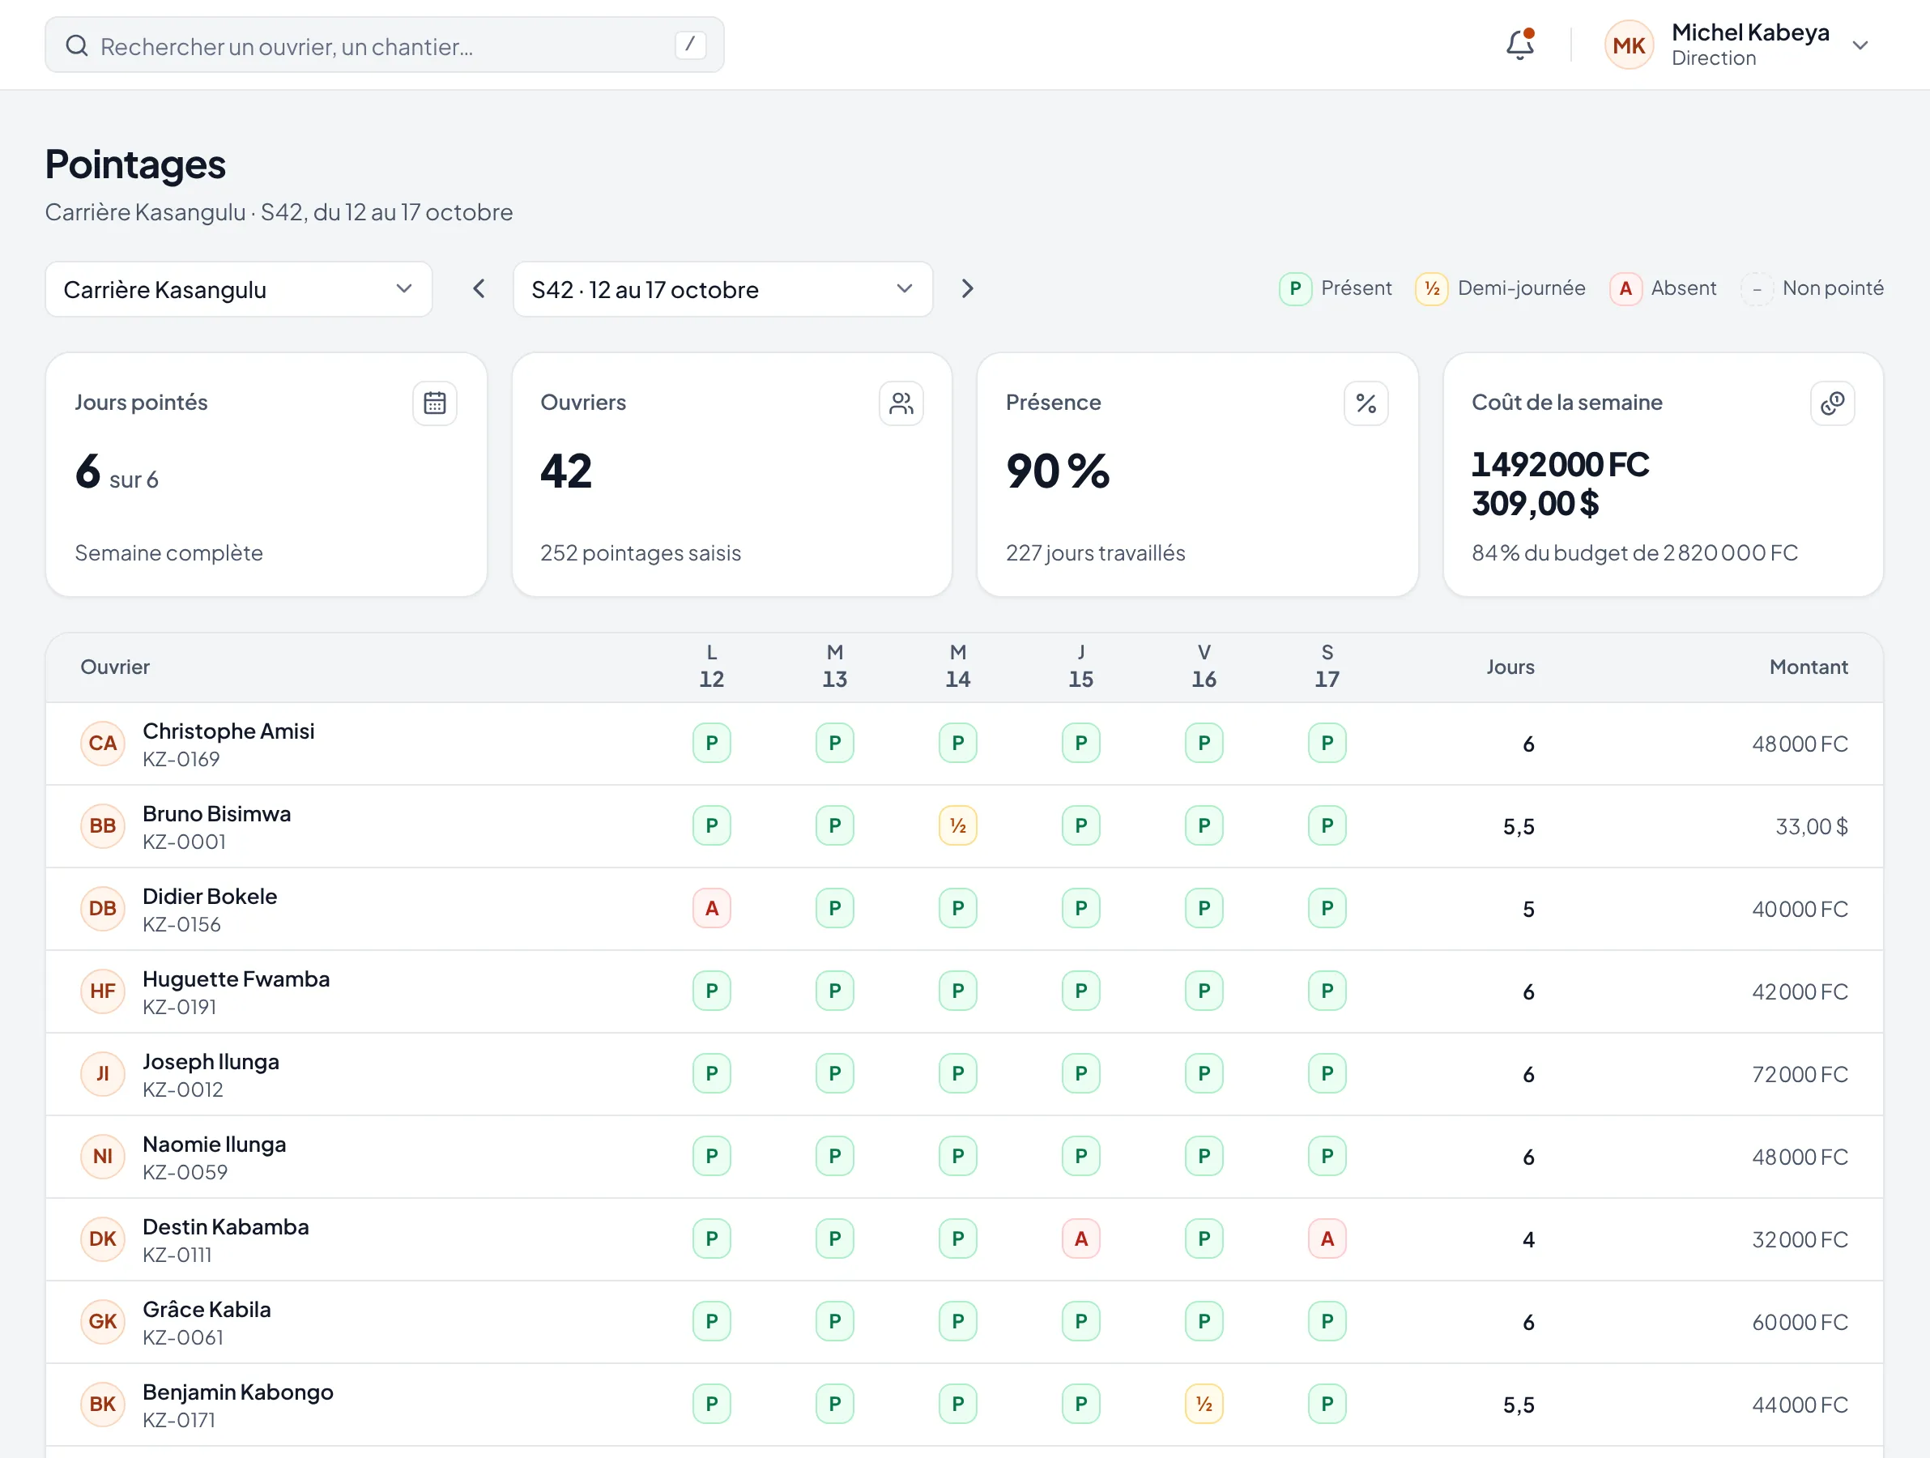Click the coins icon on Coût de la semaine card

[1831, 403]
